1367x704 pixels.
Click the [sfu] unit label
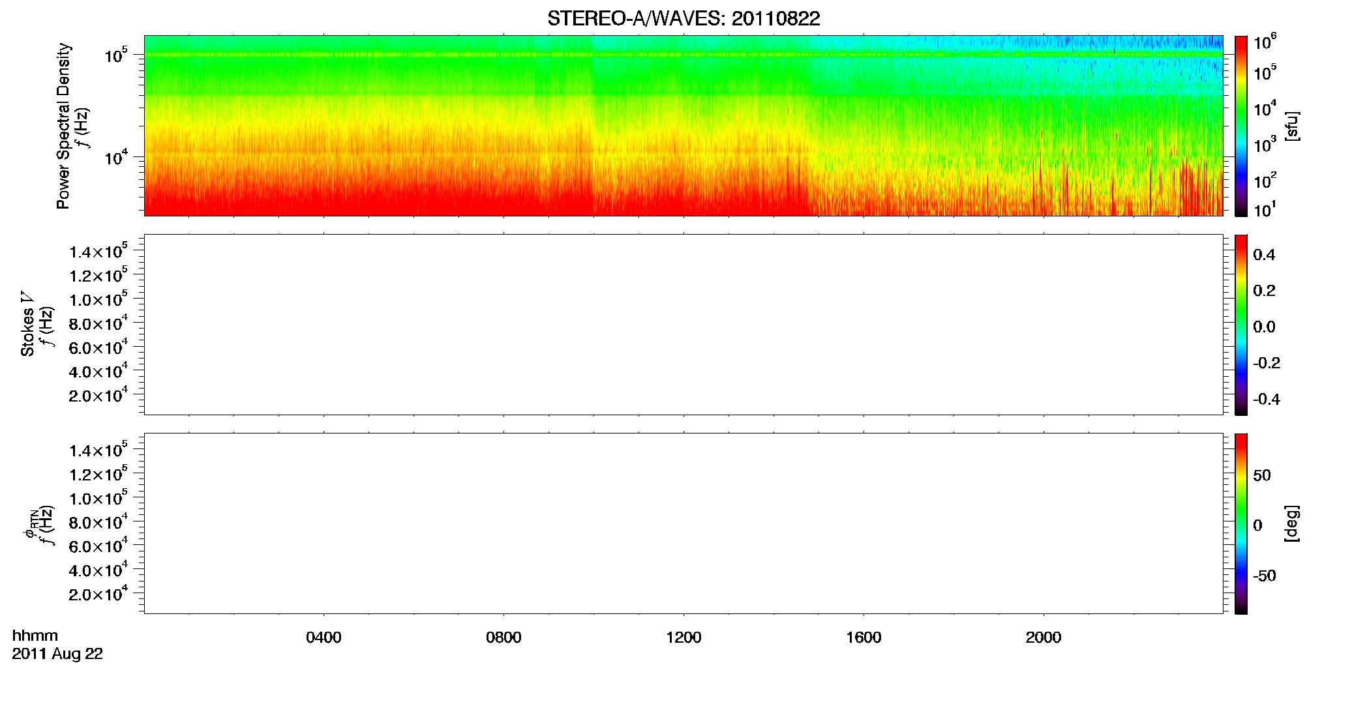click(x=1291, y=126)
